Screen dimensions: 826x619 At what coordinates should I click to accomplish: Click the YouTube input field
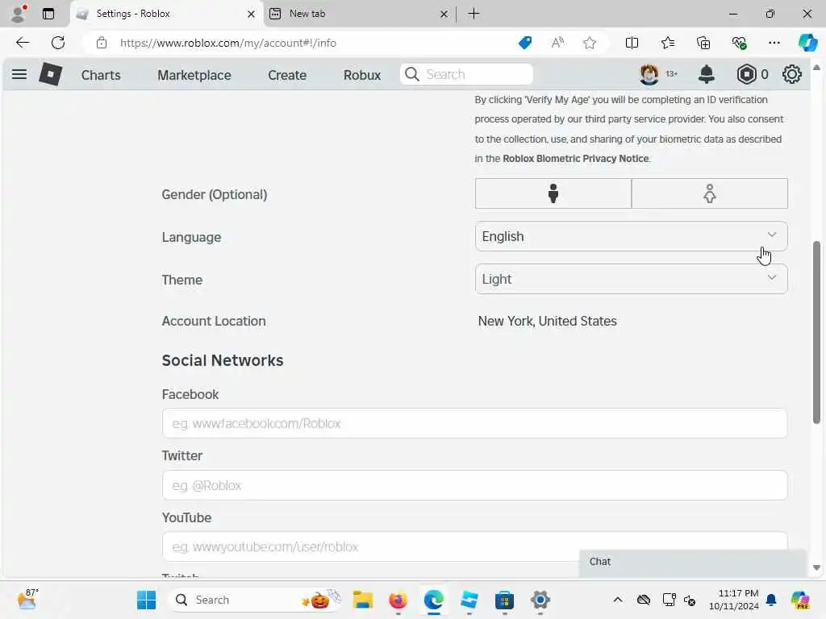(474, 547)
